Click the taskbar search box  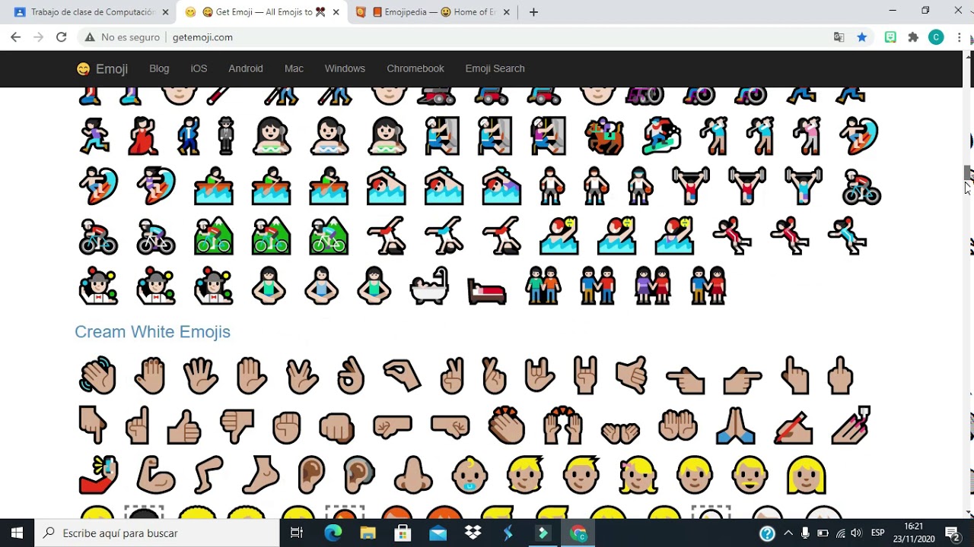coord(158,533)
